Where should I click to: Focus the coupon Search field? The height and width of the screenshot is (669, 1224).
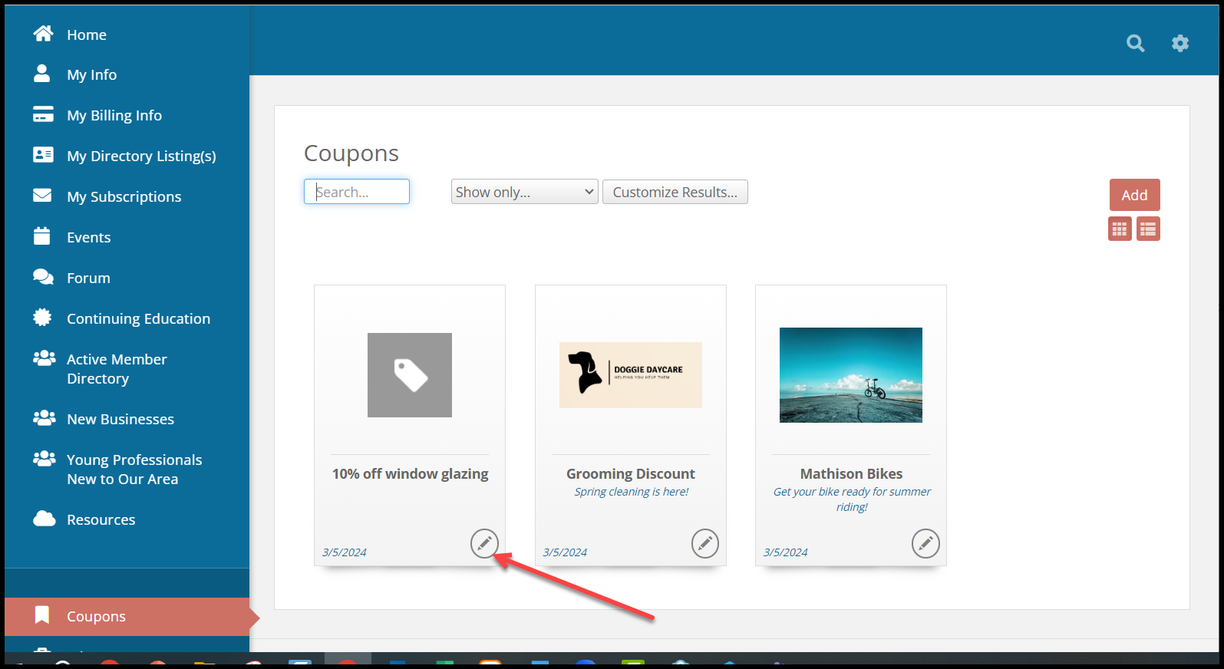click(357, 192)
